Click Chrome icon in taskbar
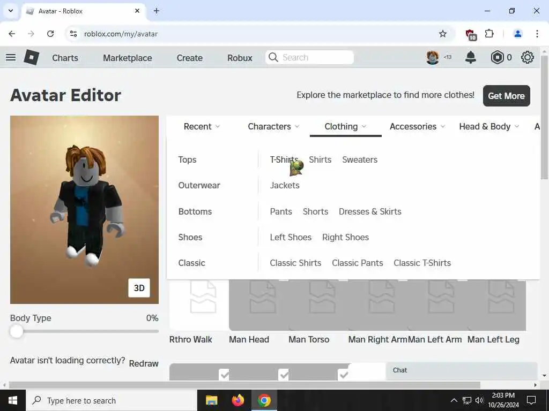The width and height of the screenshot is (549, 411). coord(264,400)
